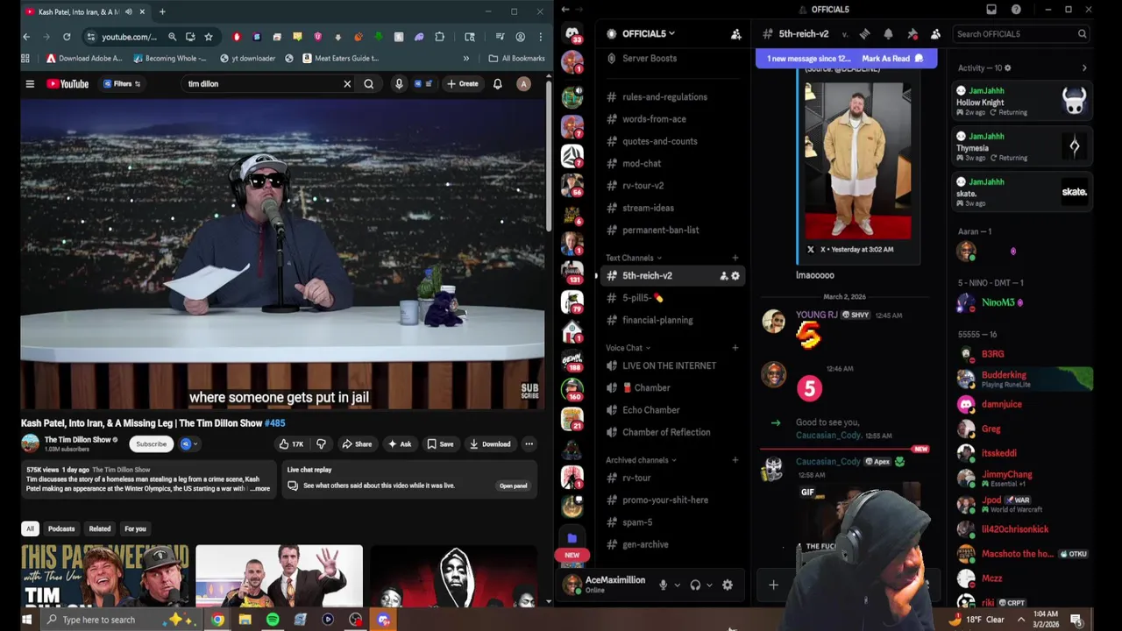Open Chrome extensions puzzle icon
This screenshot has height=631, width=1122.
(x=440, y=37)
